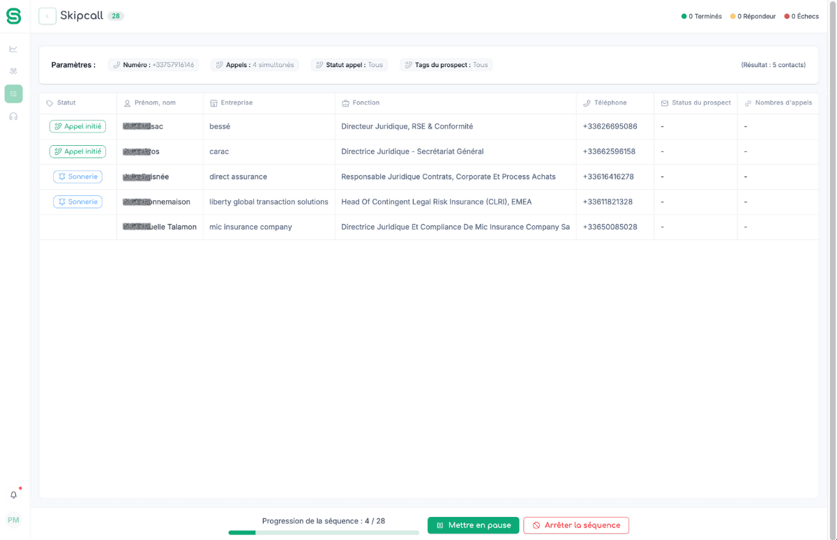
Task: Click the Skipcall logo in the sidebar
Action: (x=13, y=16)
